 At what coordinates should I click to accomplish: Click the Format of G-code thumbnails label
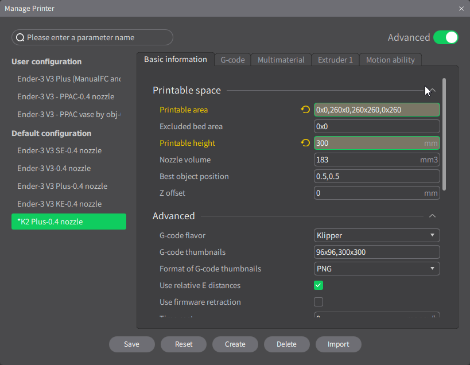[211, 269]
